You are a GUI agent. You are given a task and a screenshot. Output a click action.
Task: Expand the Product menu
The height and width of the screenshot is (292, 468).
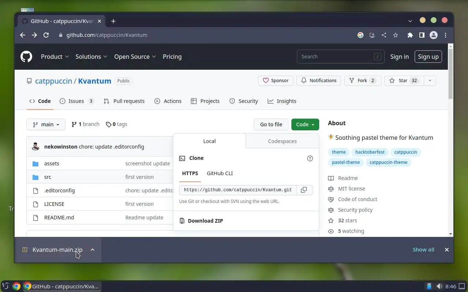[55, 57]
